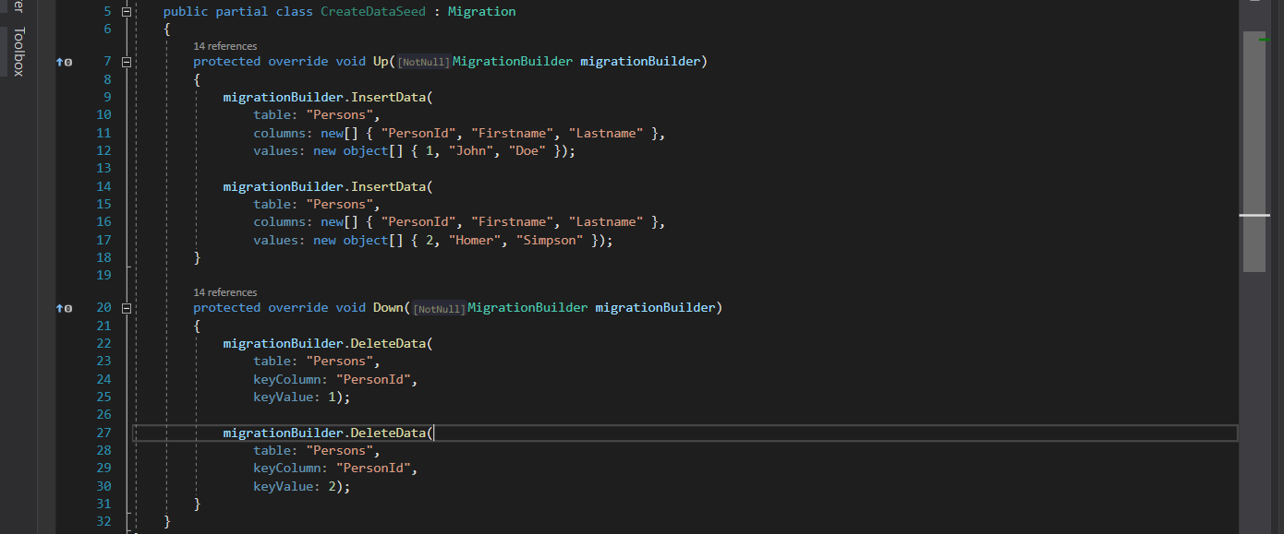1284x534 pixels.
Task: Click the CodeLens arrow indicator beside line 7
Action: pos(57,61)
